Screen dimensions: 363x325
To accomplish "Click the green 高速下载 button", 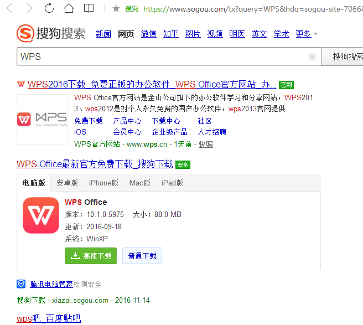I will coord(91,256).
